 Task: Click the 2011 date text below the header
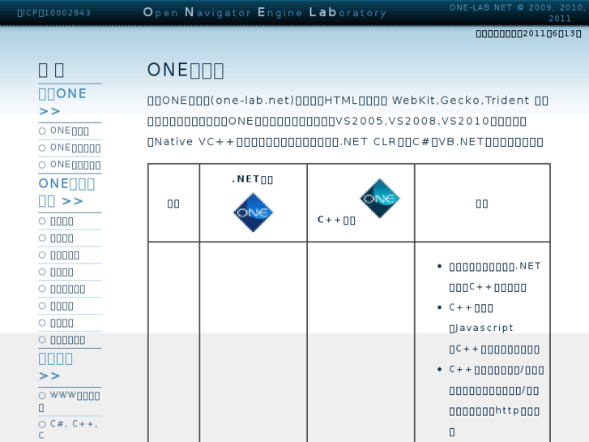coord(528,33)
